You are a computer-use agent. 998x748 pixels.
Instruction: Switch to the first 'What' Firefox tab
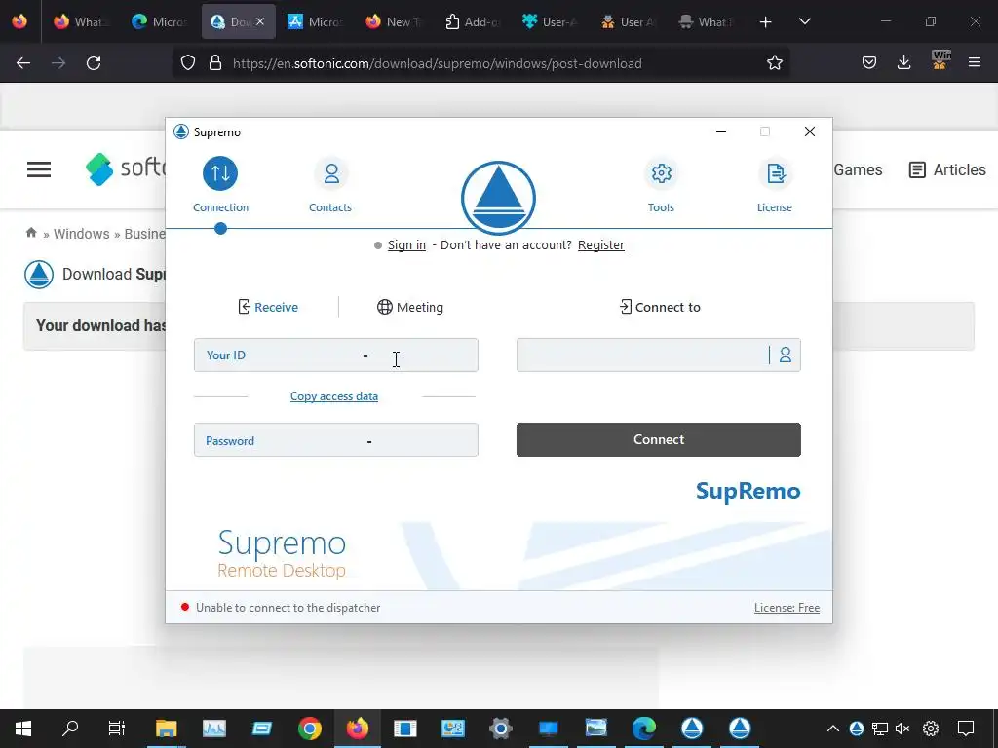coord(81,22)
